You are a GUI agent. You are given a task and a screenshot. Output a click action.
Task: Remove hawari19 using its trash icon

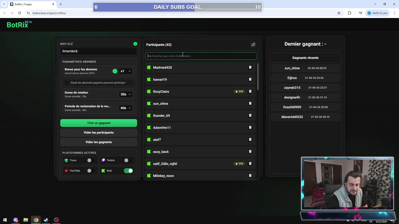[250, 79]
